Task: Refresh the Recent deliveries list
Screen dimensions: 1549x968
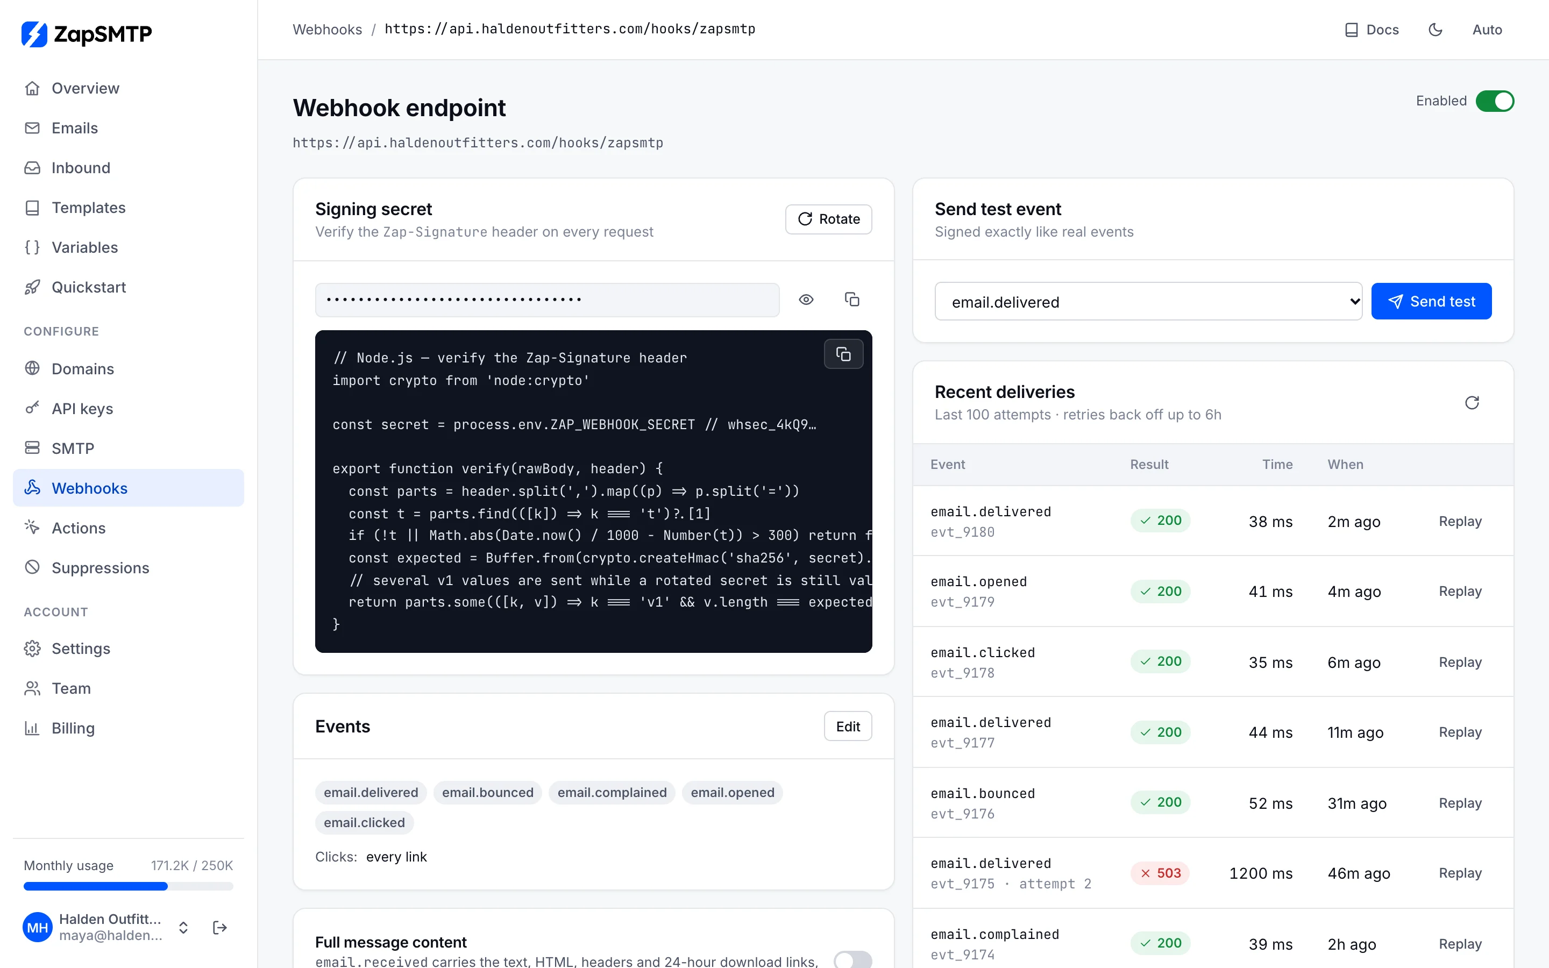Action: click(1472, 403)
